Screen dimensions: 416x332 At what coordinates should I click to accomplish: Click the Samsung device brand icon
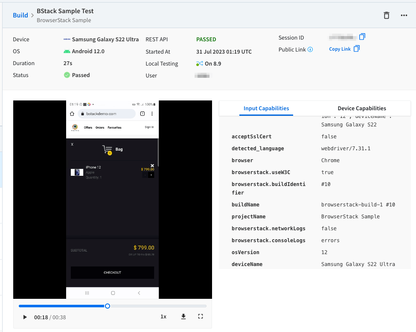[67, 39]
